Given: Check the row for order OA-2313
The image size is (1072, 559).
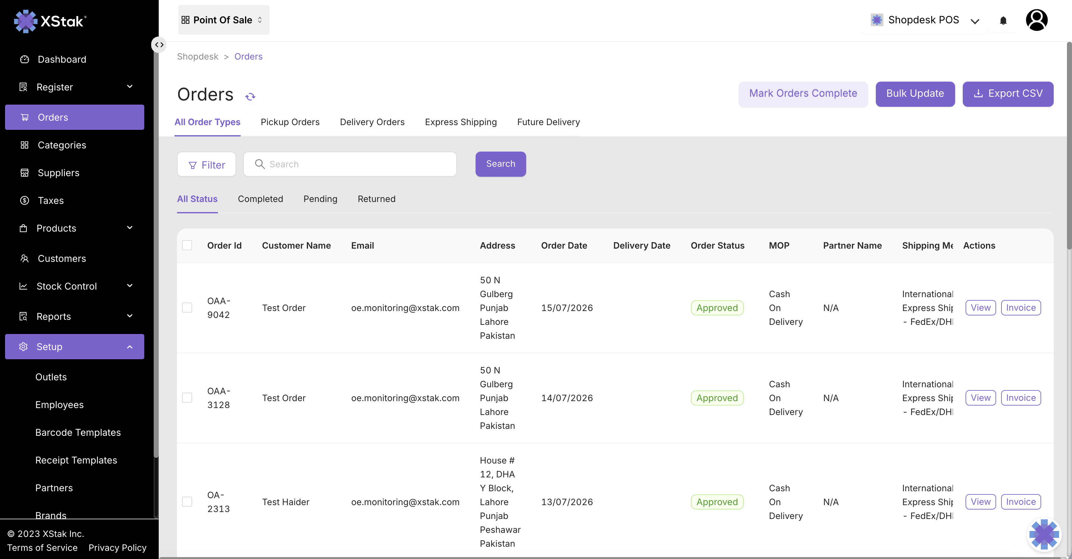Looking at the screenshot, I should (x=187, y=502).
